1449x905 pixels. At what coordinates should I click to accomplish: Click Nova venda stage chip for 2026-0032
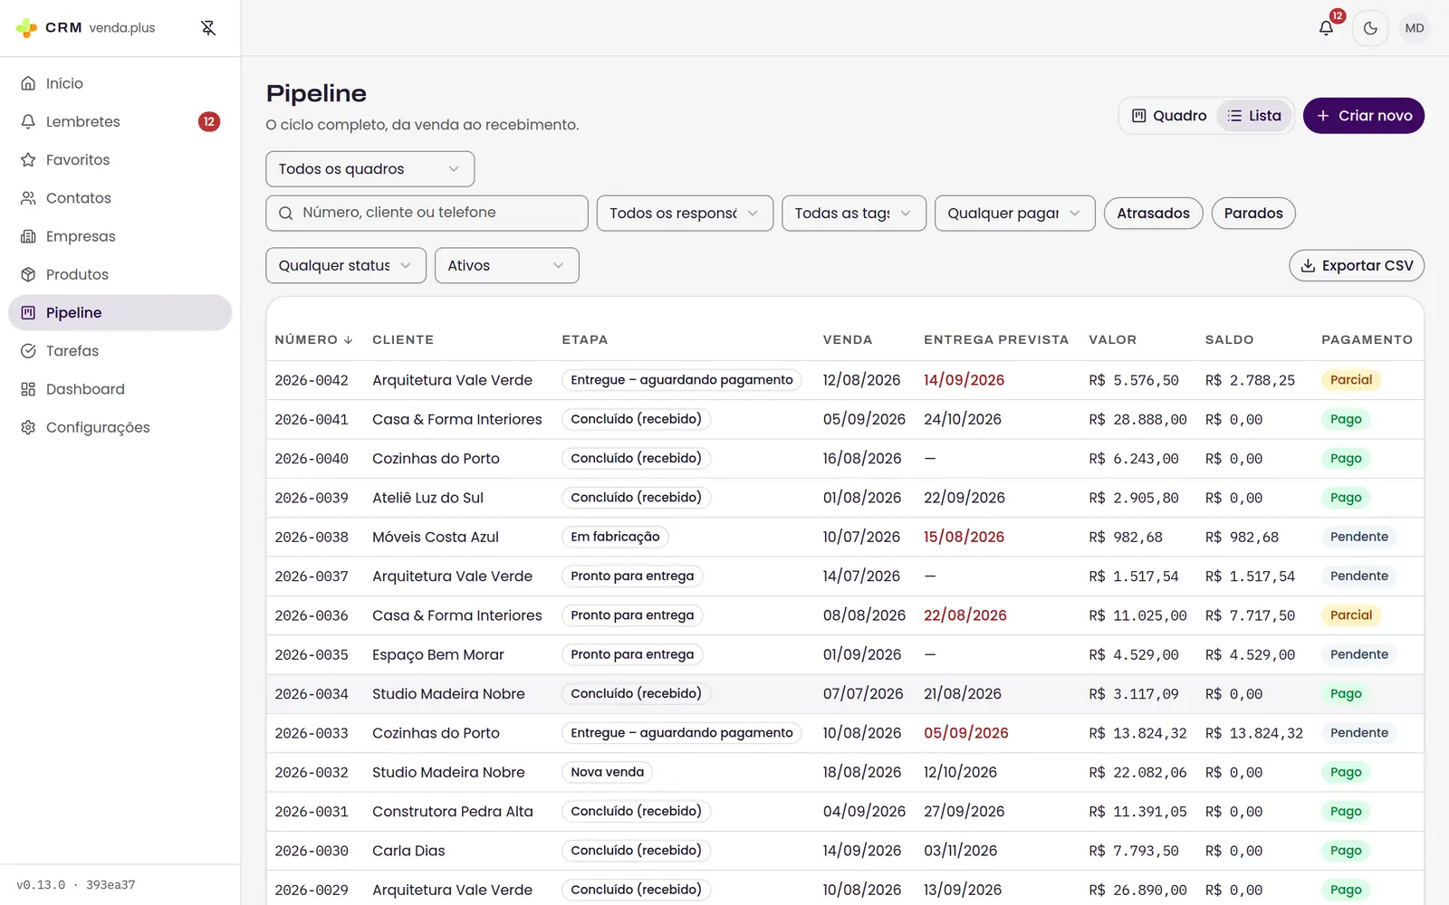coord(607,773)
